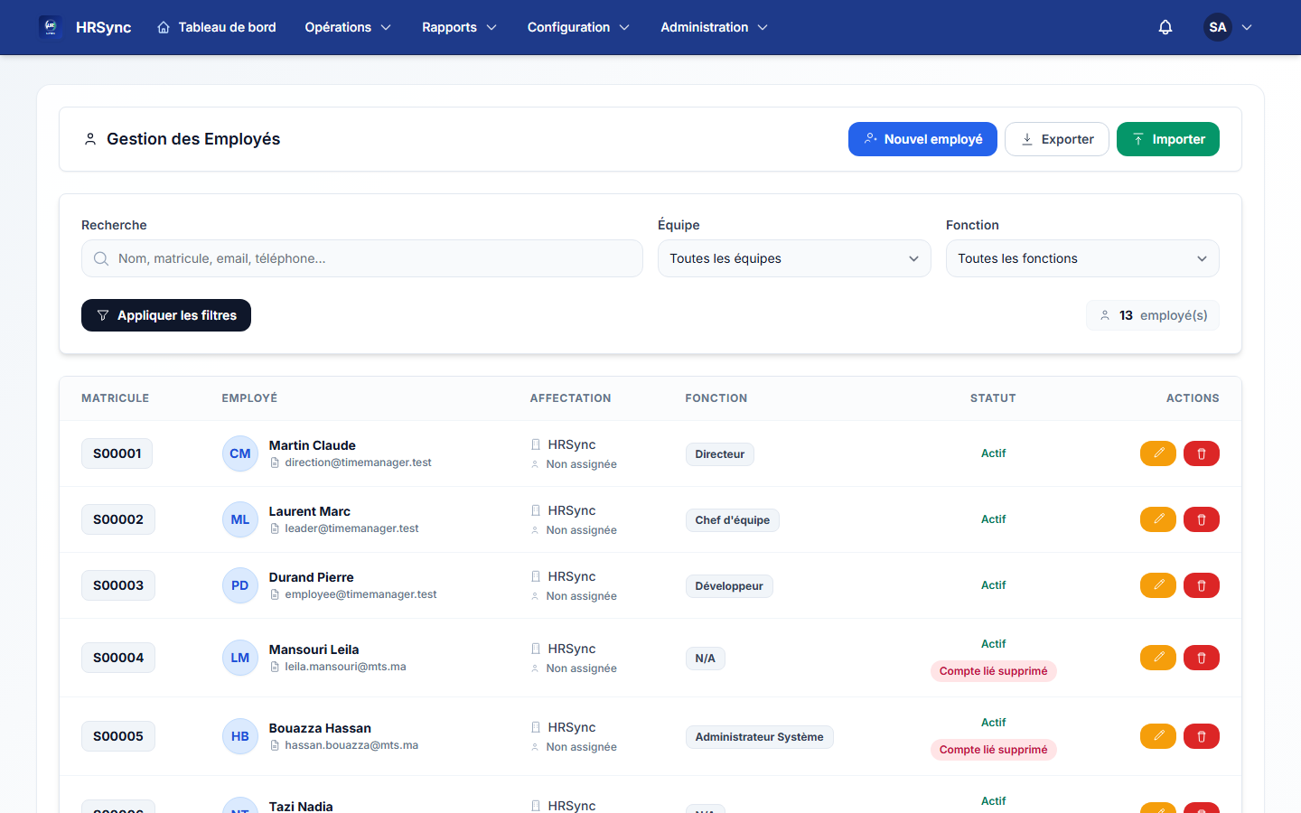Click the HRSync brand name
The width and height of the screenshot is (1301, 813).
(103, 27)
